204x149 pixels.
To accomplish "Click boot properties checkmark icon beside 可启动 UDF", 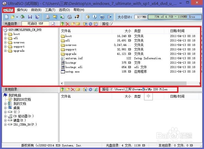I will (x=53, y=24).
